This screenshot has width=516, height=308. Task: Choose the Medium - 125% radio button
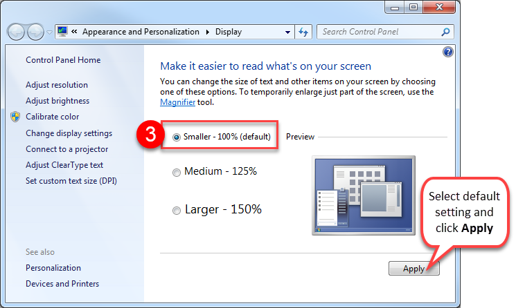(177, 172)
